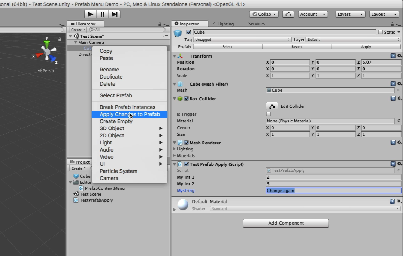Open Test Prefab Apply script gear settings
403x256 pixels.
(399, 164)
